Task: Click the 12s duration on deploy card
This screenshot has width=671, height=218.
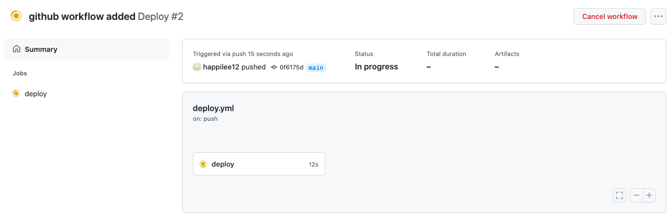Action: [x=314, y=164]
